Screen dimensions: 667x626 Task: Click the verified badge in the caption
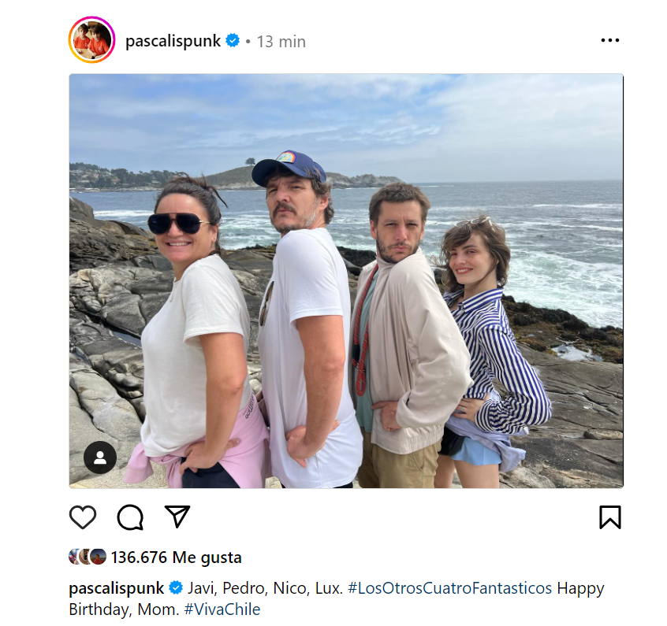pos(176,587)
